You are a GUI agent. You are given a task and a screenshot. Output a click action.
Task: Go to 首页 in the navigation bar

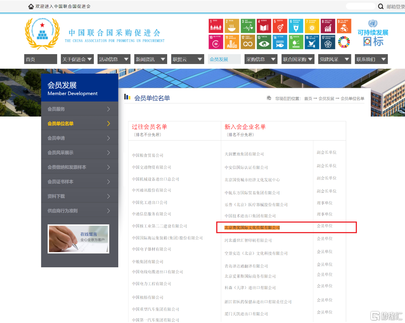41,59
